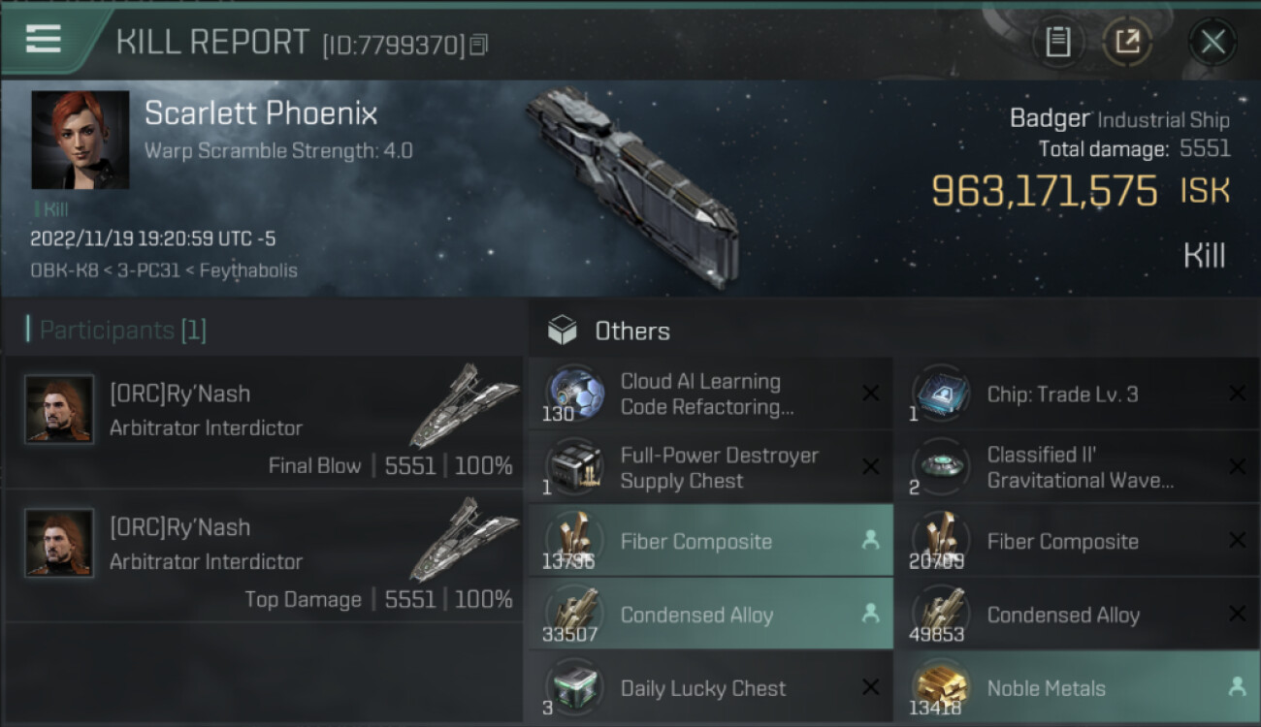Select the Daily Lucky Chest item
The image size is (1261, 727).
pyautogui.click(x=703, y=688)
